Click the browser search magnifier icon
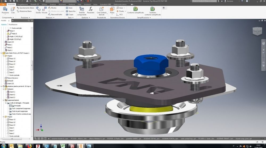The width and height of the screenshot is (266, 148). pos(29,20)
